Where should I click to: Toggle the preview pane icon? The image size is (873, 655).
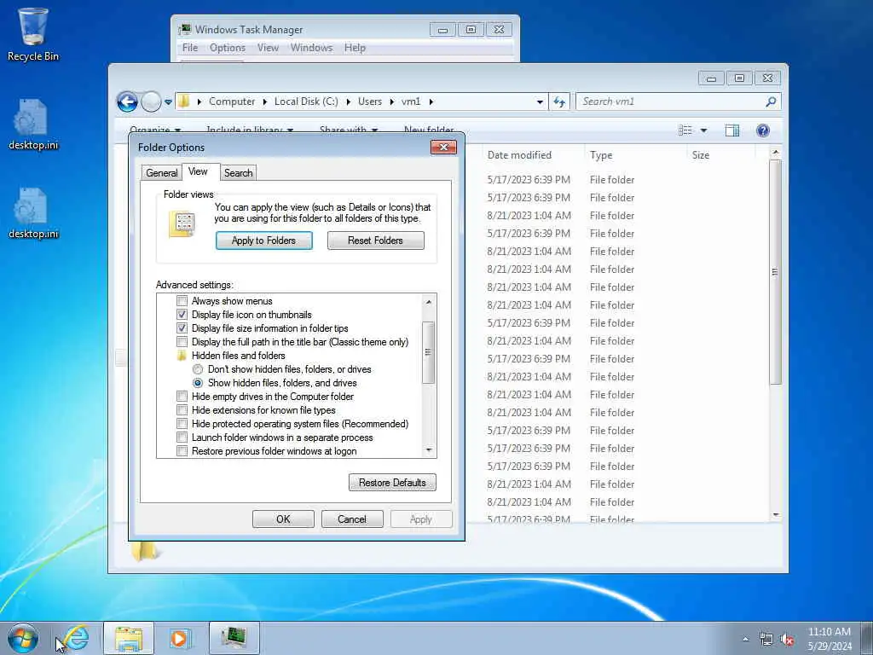[732, 130]
